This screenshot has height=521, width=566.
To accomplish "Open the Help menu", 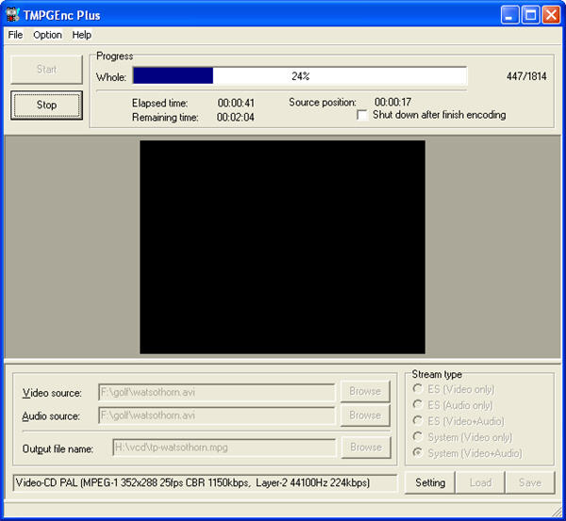I will click(81, 35).
